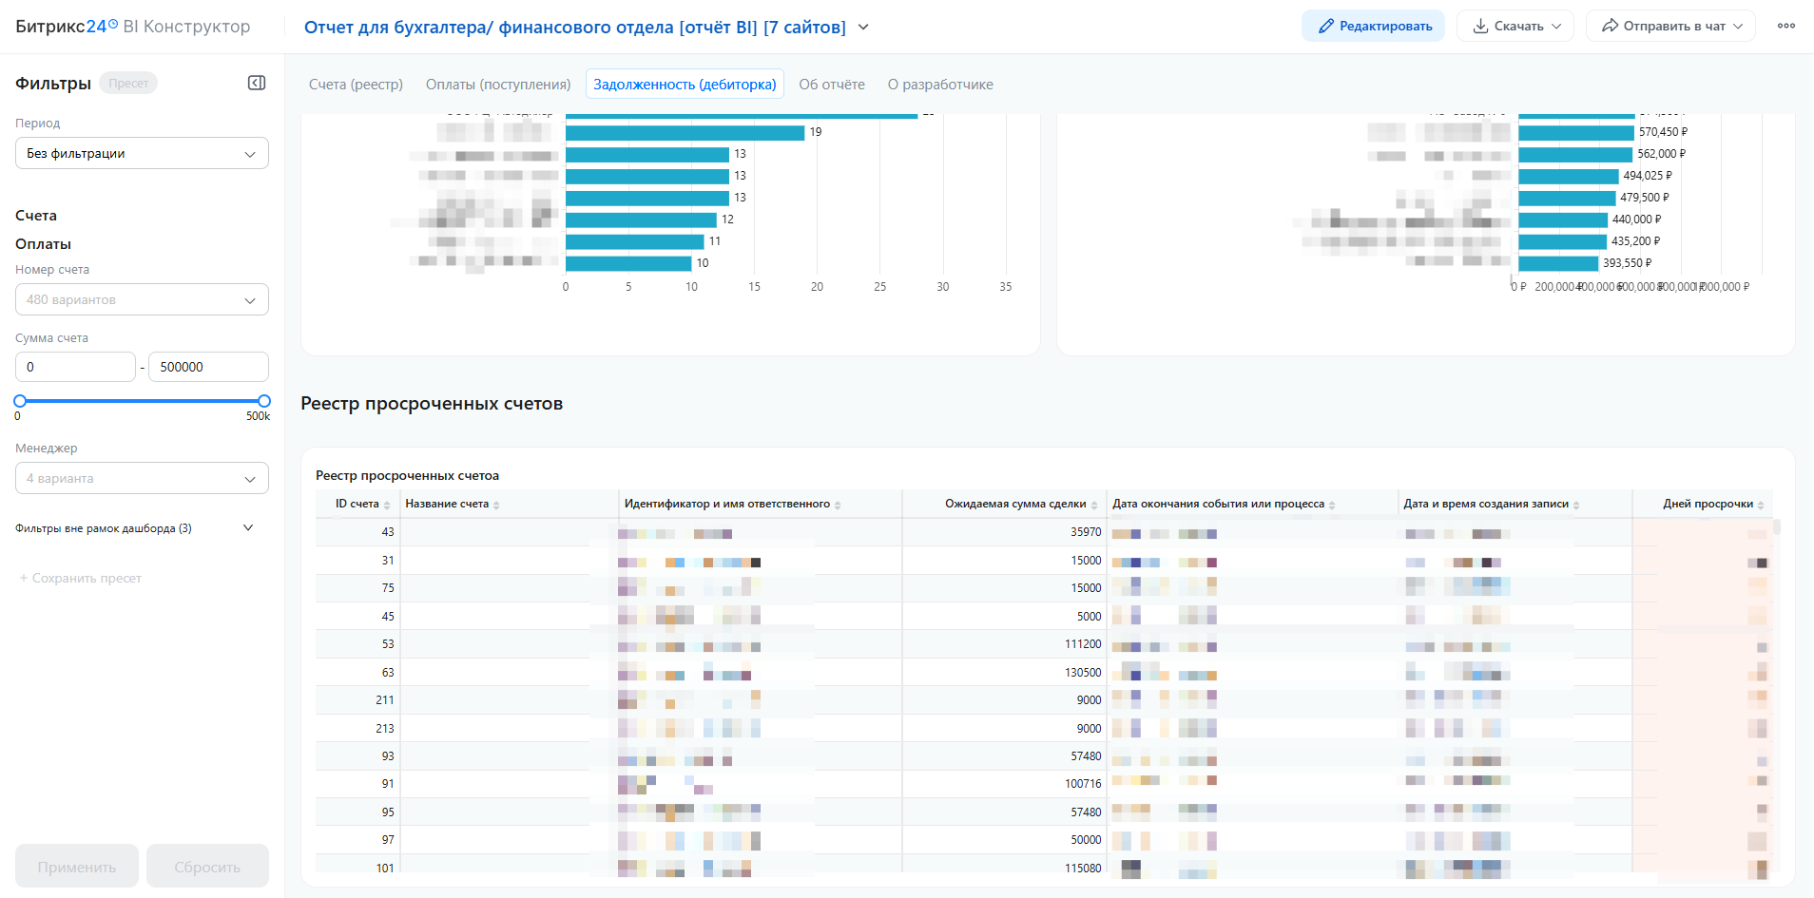Open Менеджер 4 варианта dropdown
This screenshot has height=898, width=1814.
pos(142,478)
